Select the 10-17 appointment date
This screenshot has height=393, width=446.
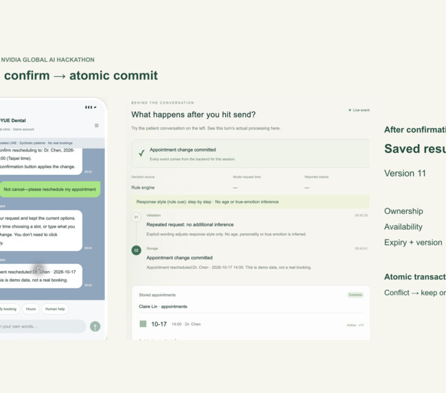tap(159, 324)
